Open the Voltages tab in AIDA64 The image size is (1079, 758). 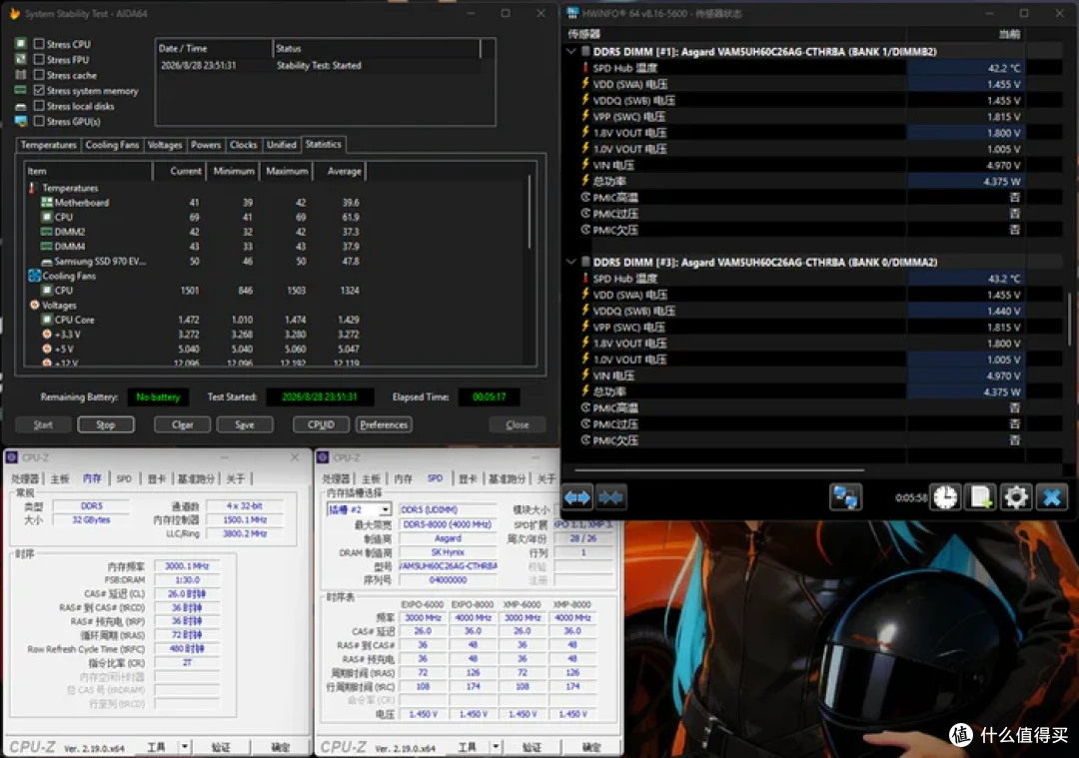click(165, 145)
